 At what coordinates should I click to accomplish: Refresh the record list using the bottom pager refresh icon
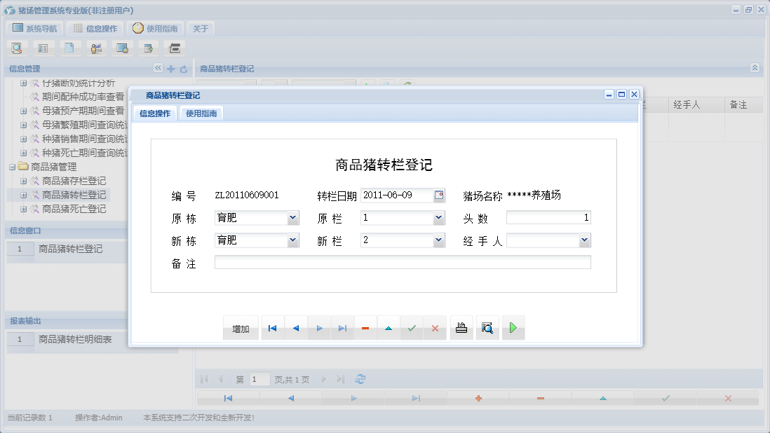360,378
